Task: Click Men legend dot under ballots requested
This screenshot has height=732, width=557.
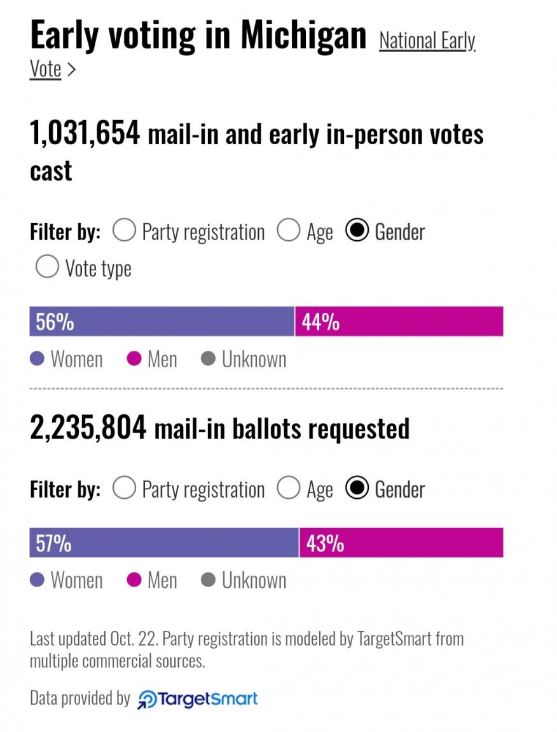Action: point(134,580)
